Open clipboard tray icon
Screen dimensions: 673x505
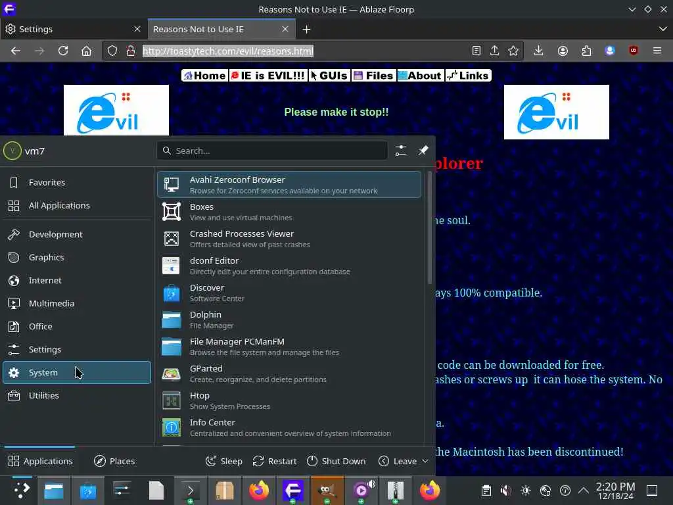[486, 491]
